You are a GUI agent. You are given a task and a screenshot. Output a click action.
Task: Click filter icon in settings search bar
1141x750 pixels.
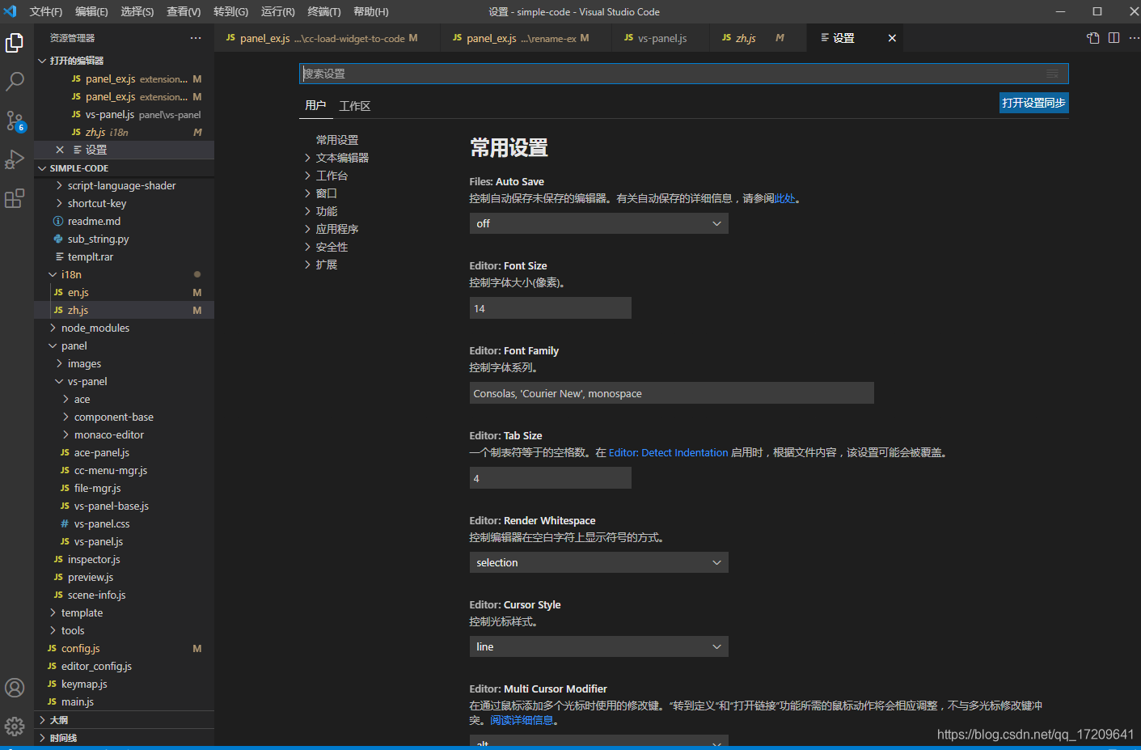[1052, 74]
